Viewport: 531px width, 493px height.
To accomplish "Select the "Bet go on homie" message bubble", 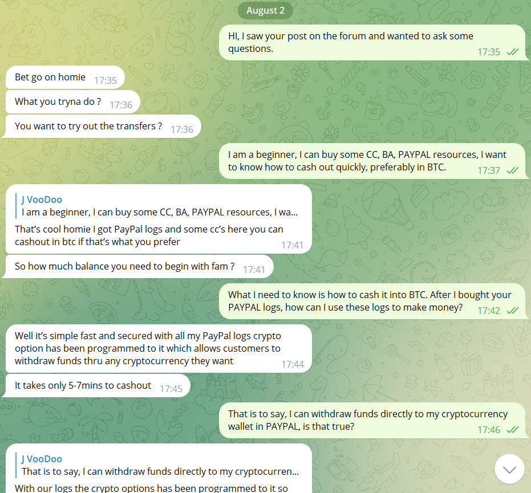I will [x=51, y=78].
